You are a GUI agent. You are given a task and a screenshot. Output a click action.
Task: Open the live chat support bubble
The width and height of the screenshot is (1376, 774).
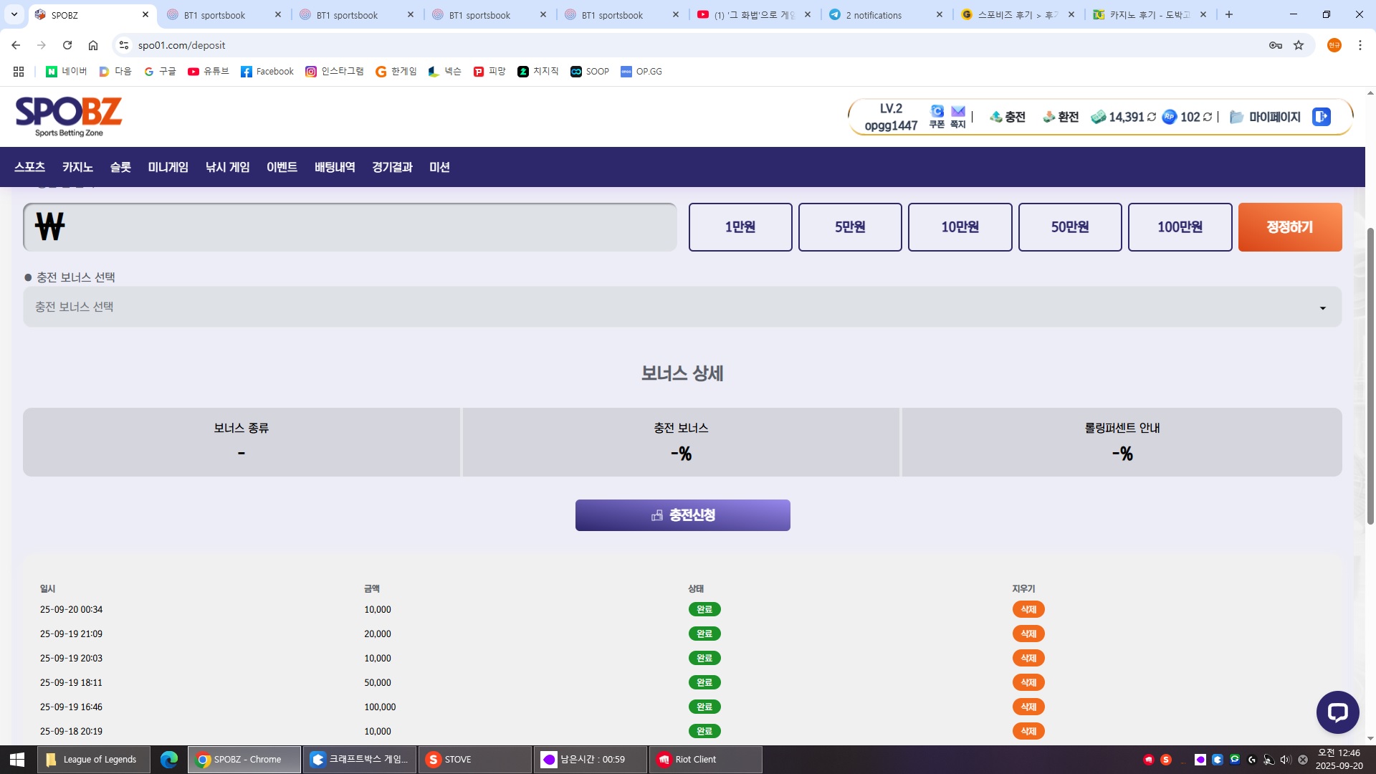pos(1337,712)
